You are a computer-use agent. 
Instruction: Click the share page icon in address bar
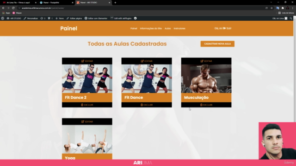click(266, 8)
